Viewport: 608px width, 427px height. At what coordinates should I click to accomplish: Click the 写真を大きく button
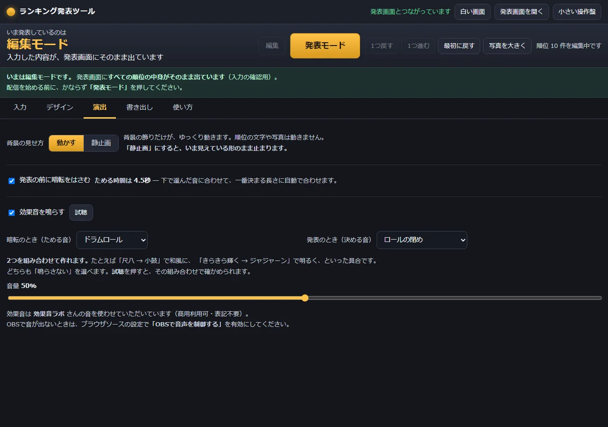point(507,46)
